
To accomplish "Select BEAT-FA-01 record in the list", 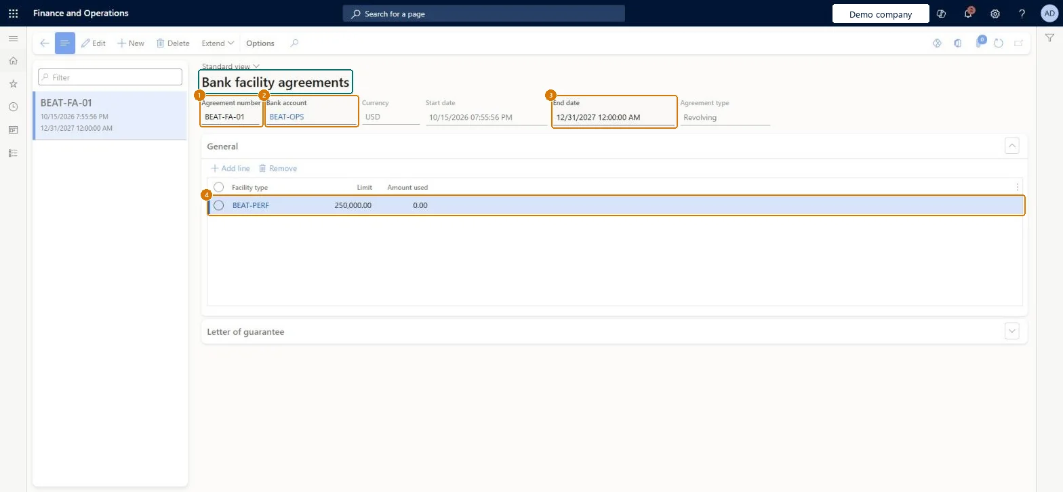I will pyautogui.click(x=110, y=115).
